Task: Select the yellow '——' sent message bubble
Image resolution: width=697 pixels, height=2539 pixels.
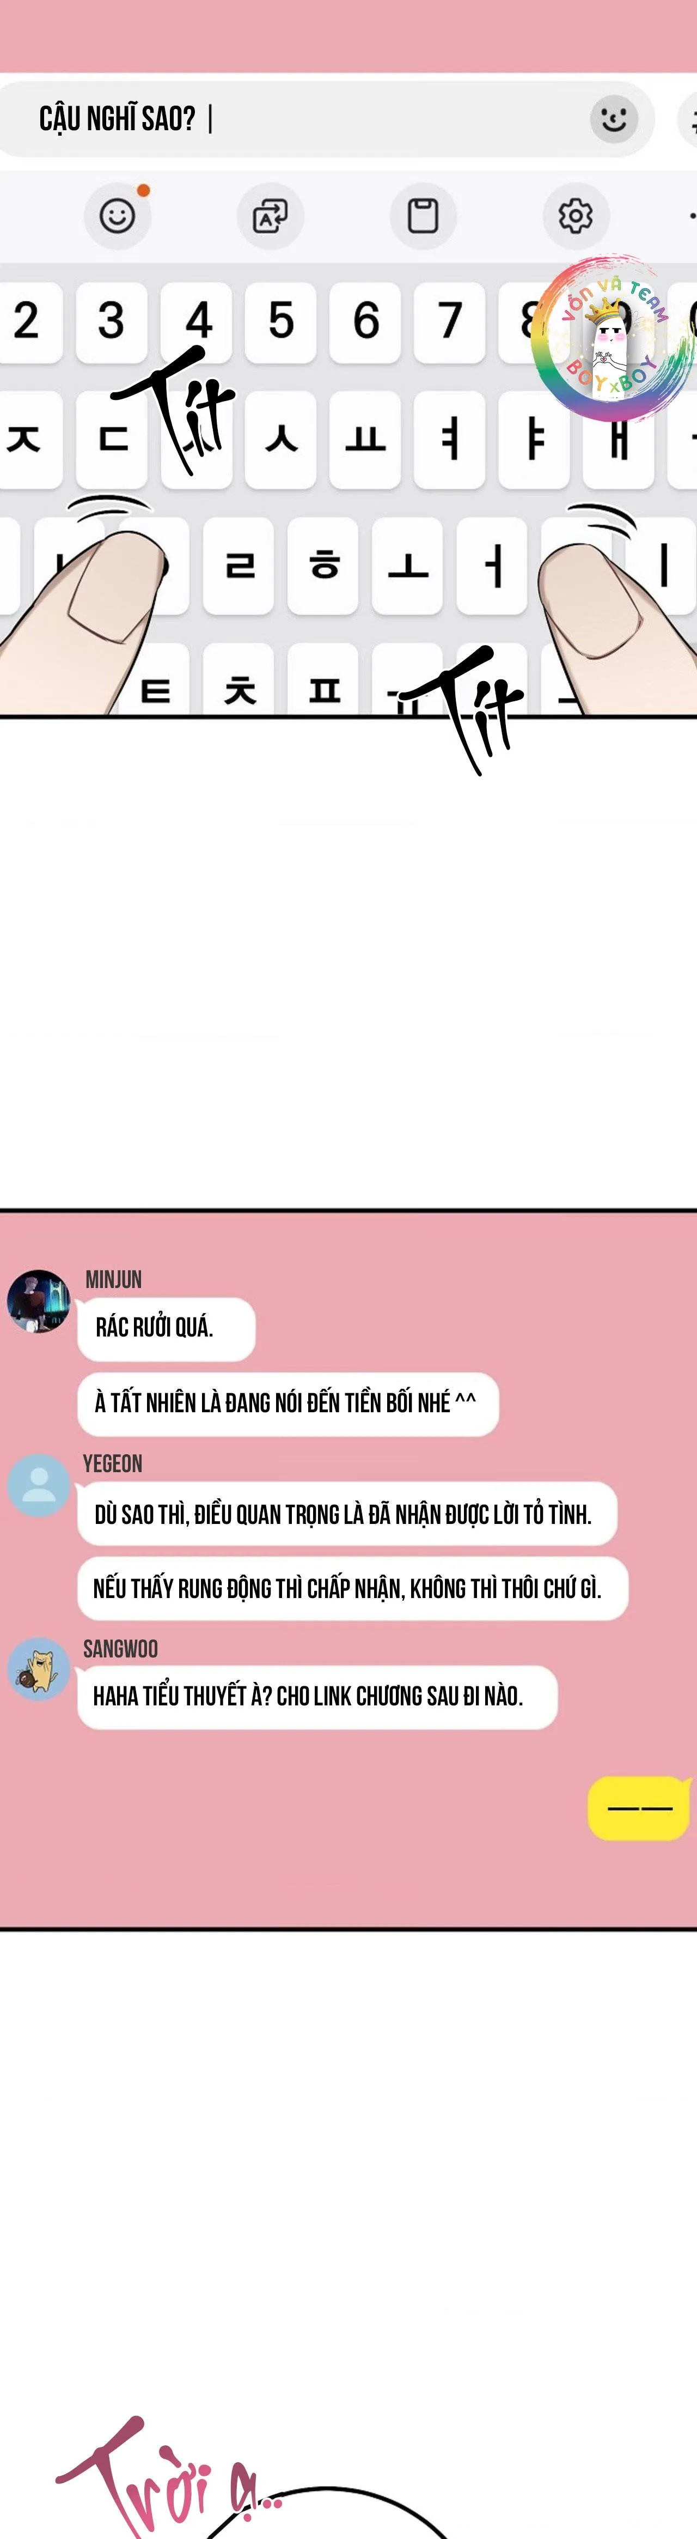Action: point(639,1808)
